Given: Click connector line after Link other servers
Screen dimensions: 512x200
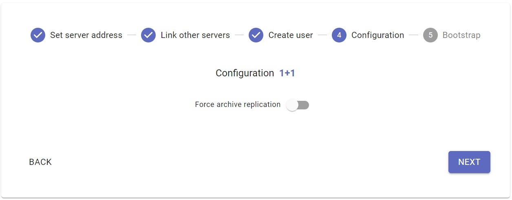Looking at the screenshot, I should tap(239, 35).
